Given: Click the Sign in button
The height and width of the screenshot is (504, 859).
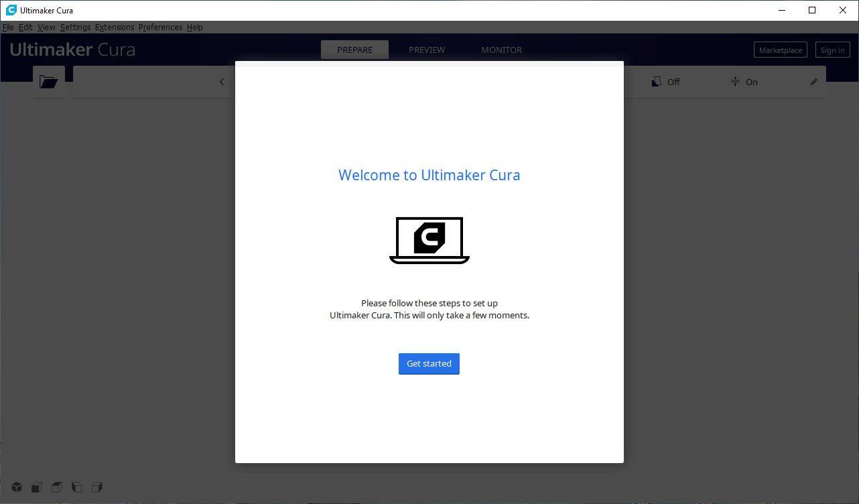Looking at the screenshot, I should (832, 50).
